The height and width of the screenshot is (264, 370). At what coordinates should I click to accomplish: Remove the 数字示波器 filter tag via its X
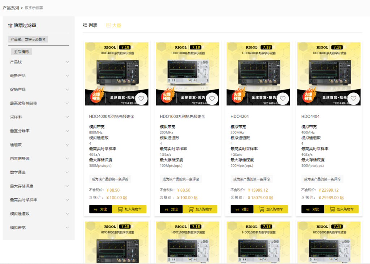44,39
